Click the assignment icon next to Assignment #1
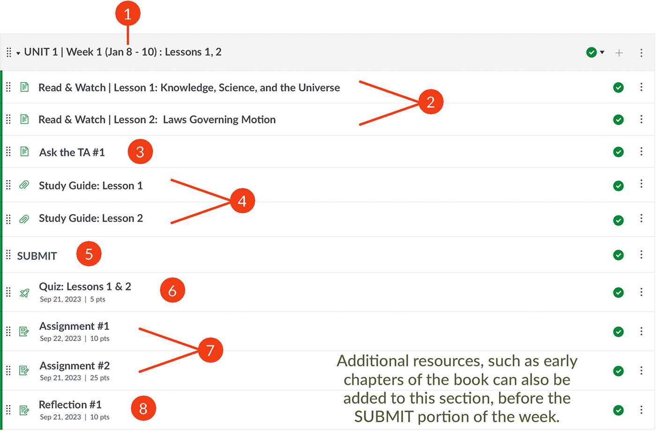This screenshot has height=431, width=656. pos(24,331)
